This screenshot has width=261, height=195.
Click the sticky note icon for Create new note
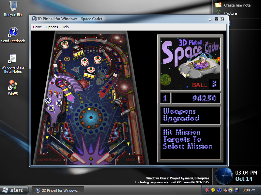[218, 5]
